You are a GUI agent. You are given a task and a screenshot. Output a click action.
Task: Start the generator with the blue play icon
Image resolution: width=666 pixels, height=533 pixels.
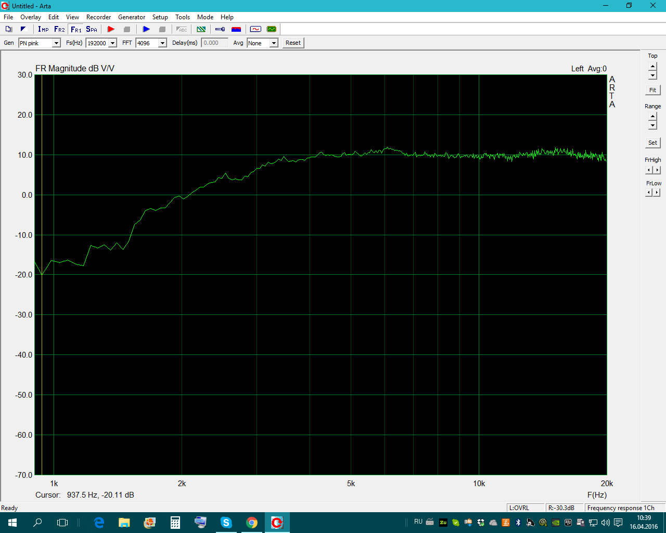(x=146, y=29)
